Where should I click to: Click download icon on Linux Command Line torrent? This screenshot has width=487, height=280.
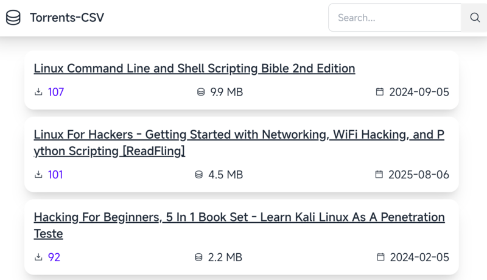(38, 92)
